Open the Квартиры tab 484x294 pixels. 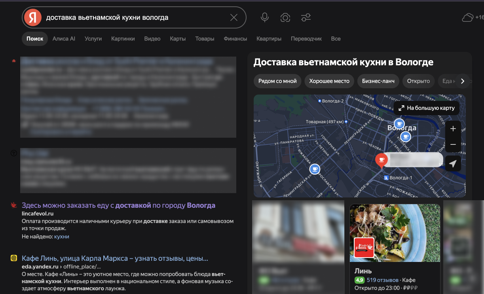269,39
